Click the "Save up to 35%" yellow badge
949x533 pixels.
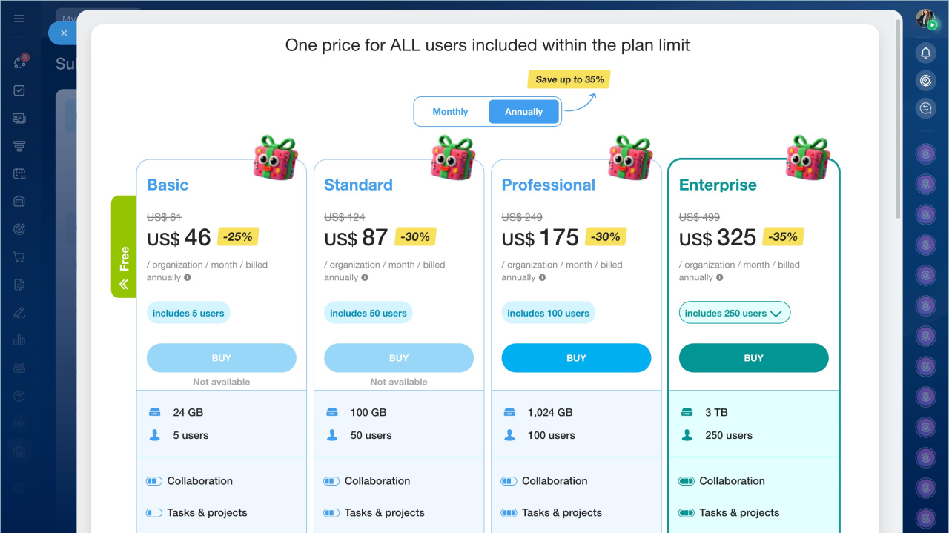pos(569,79)
